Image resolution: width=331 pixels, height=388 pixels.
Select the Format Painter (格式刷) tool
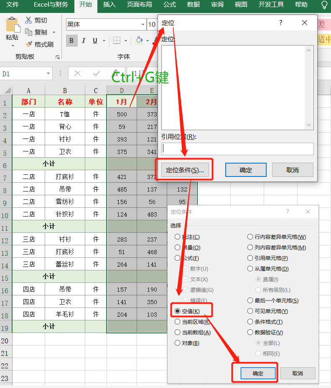28,44
